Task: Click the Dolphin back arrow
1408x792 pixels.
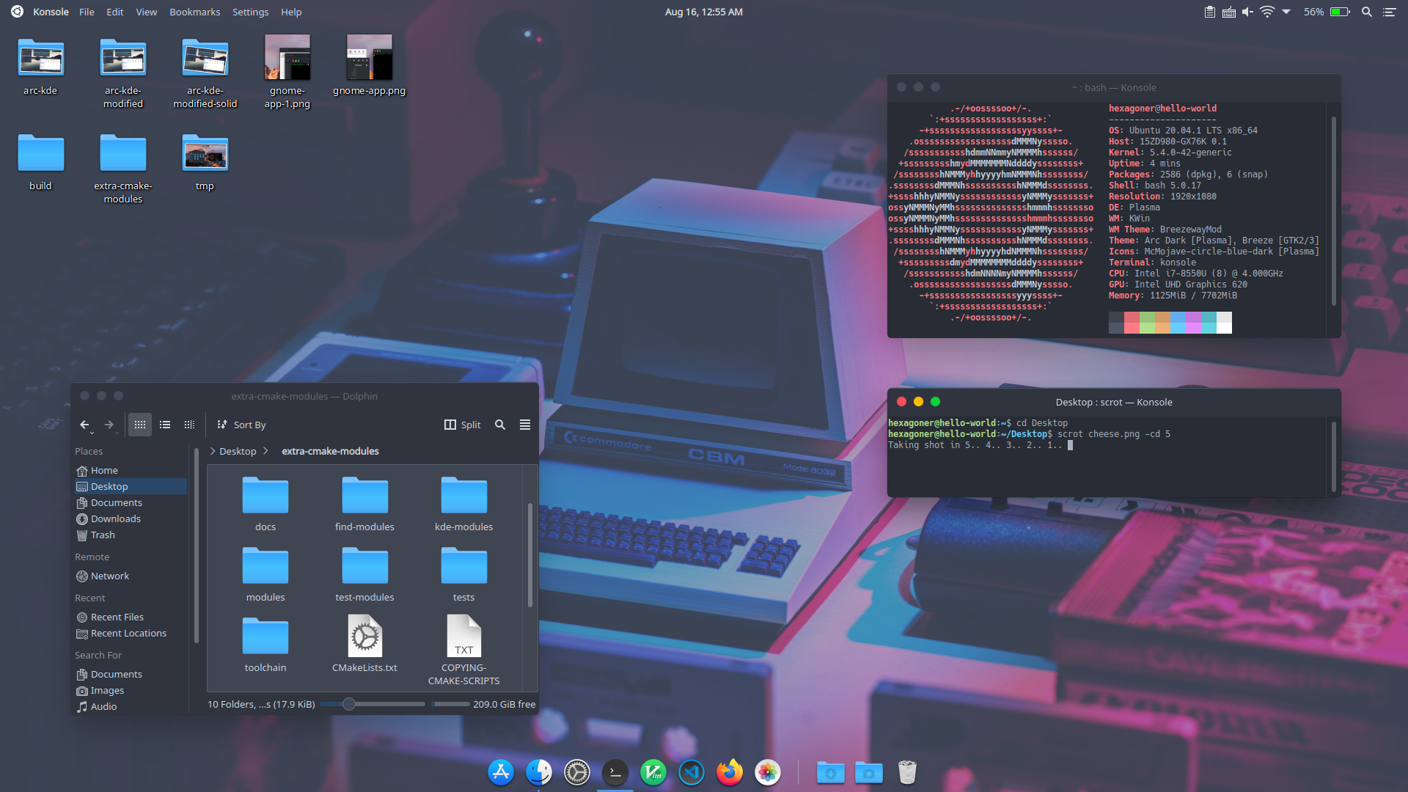Action: pos(85,425)
